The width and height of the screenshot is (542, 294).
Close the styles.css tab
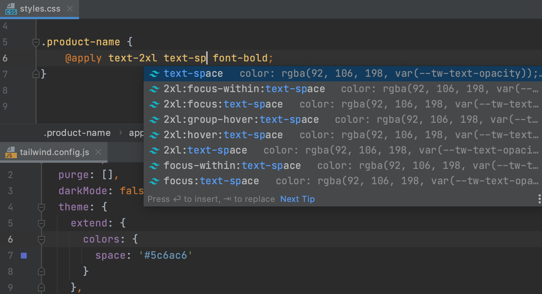click(70, 8)
